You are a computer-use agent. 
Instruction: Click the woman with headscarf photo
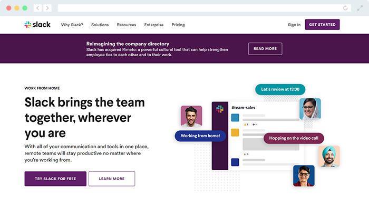point(310,109)
